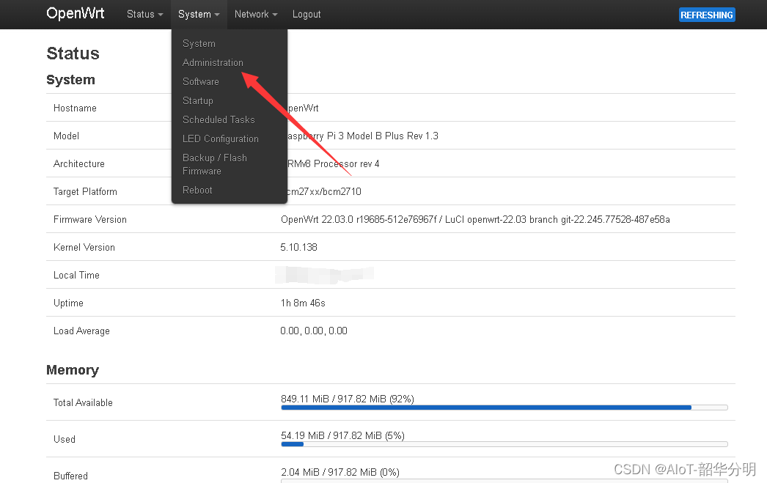Viewport: 767px width, 483px height.
Task: Click the Used memory label
Action: pyautogui.click(x=65, y=440)
